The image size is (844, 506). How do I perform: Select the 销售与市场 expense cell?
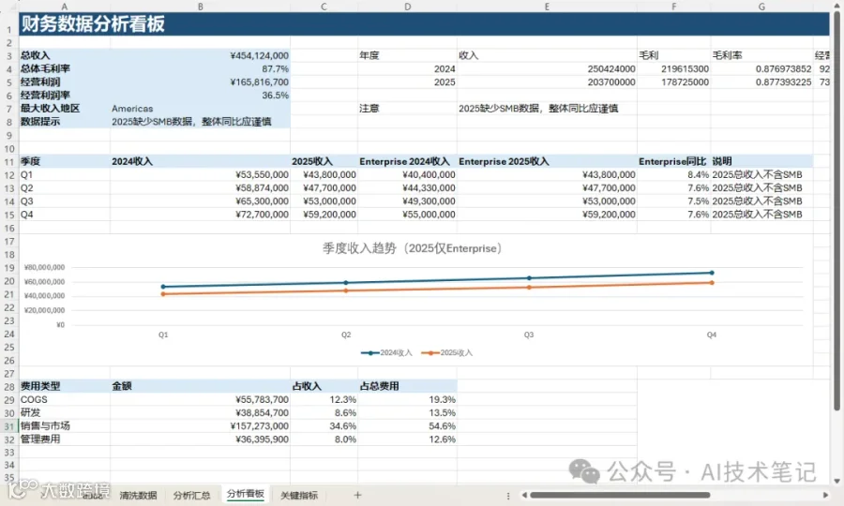coord(65,425)
